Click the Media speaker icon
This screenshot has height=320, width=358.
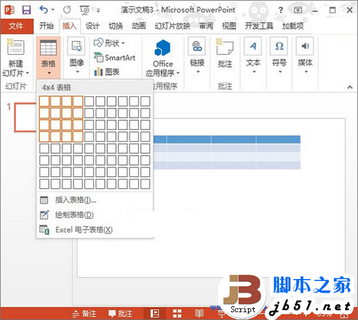pyautogui.click(x=305, y=46)
